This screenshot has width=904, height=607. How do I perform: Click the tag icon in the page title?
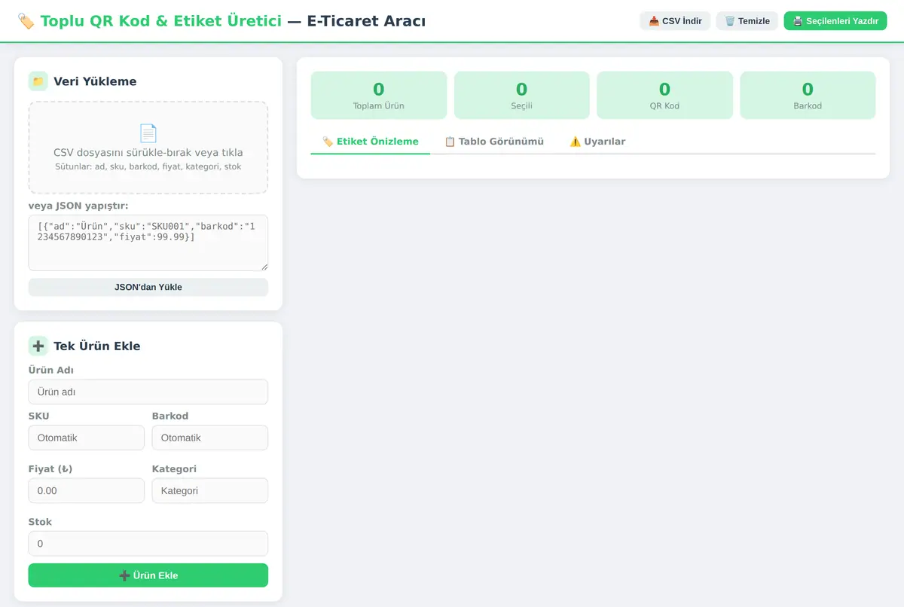point(26,21)
